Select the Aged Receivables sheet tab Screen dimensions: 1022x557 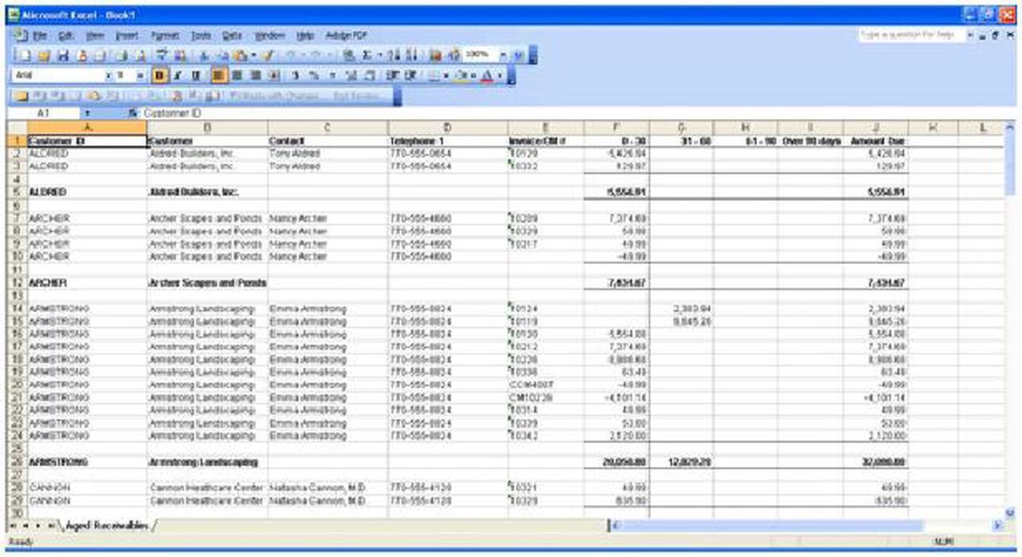click(107, 525)
